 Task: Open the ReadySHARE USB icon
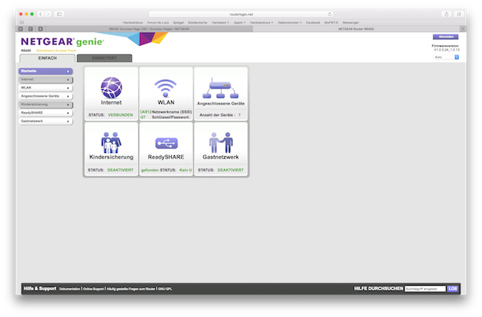(166, 143)
